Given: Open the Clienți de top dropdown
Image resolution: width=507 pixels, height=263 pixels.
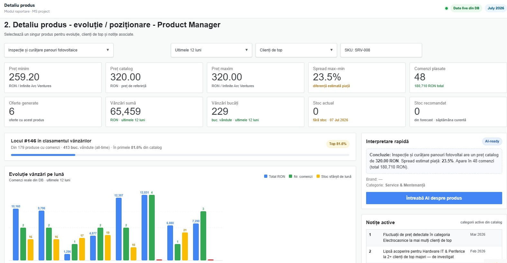Looking at the screenshot, I should click(296, 50).
